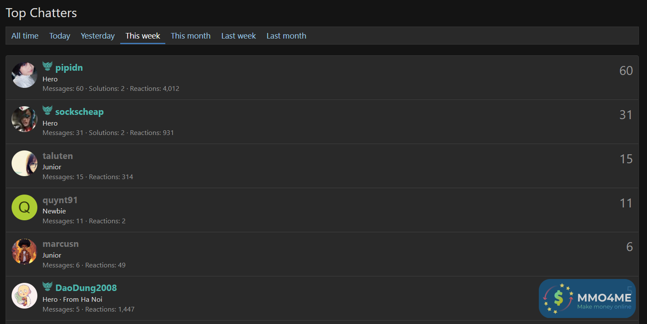Viewport: 647px width, 324px height.
Task: Click marcusn's profile avatar
Action: (24, 252)
